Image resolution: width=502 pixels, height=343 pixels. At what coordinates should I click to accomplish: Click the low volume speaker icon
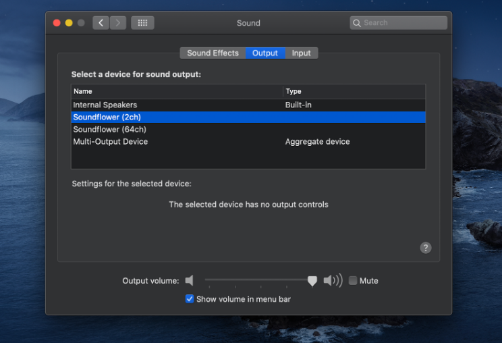(190, 280)
